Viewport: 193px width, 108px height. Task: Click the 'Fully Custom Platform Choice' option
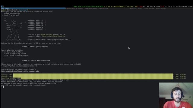[16, 55]
